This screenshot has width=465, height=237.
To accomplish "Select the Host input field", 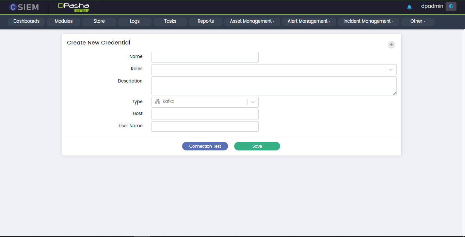I will (205, 114).
